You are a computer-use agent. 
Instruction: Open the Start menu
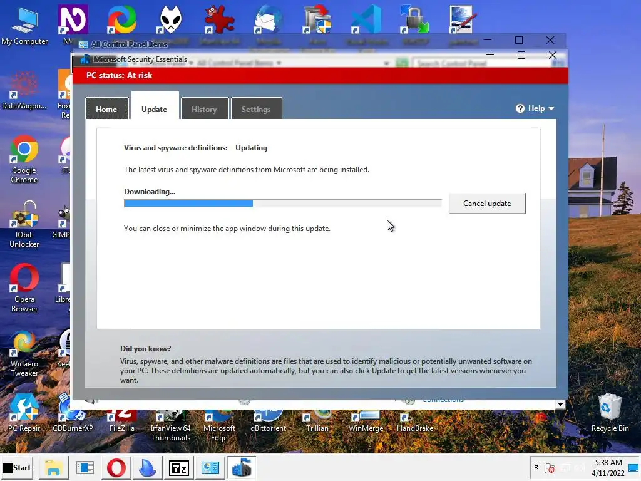click(x=17, y=467)
